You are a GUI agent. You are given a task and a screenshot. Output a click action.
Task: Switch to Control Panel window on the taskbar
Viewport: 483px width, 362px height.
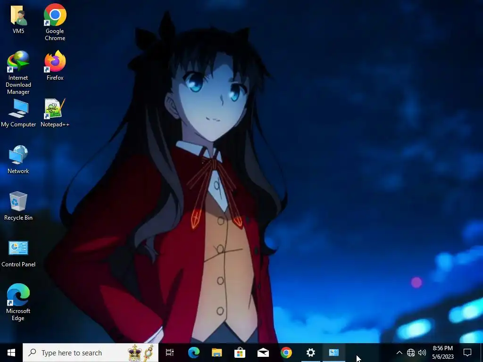tap(334, 353)
